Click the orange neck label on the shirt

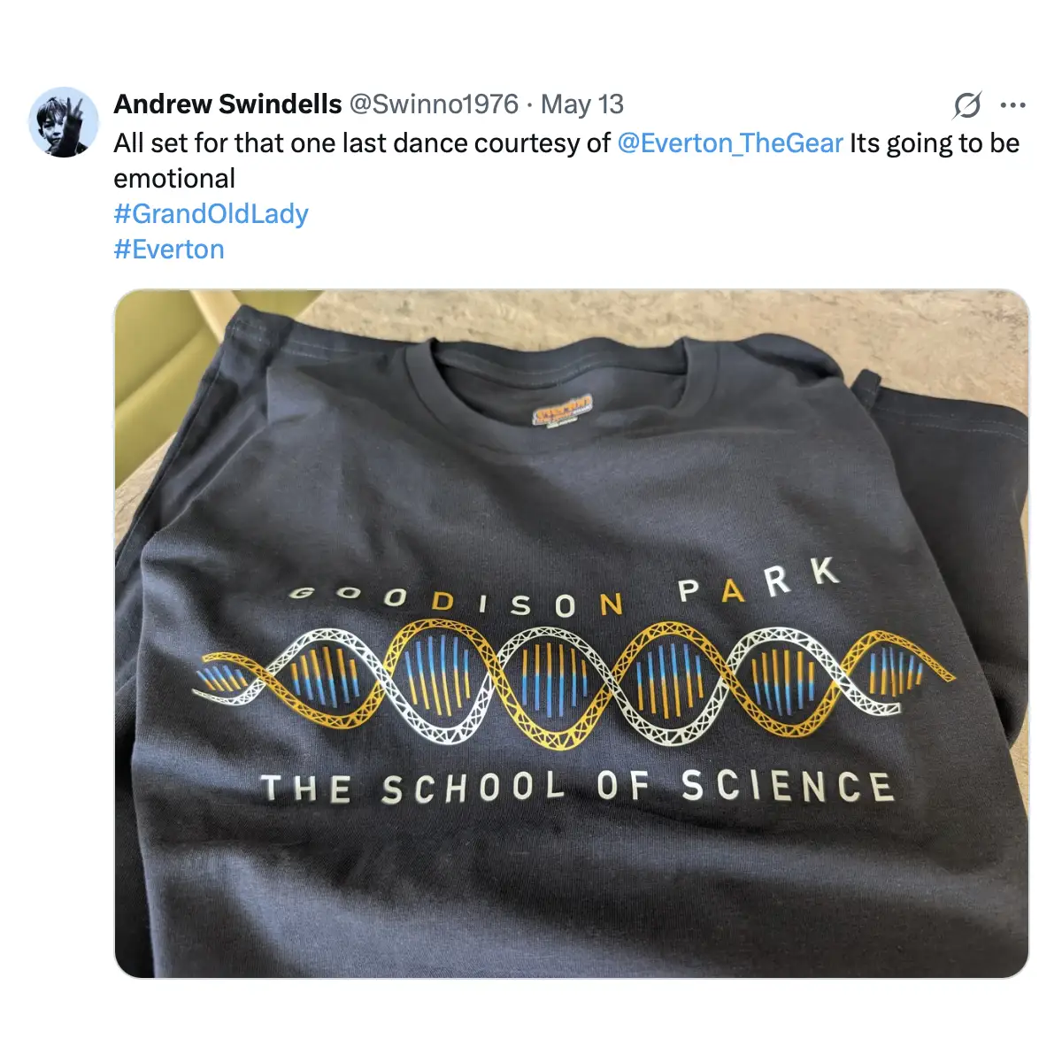561,412
